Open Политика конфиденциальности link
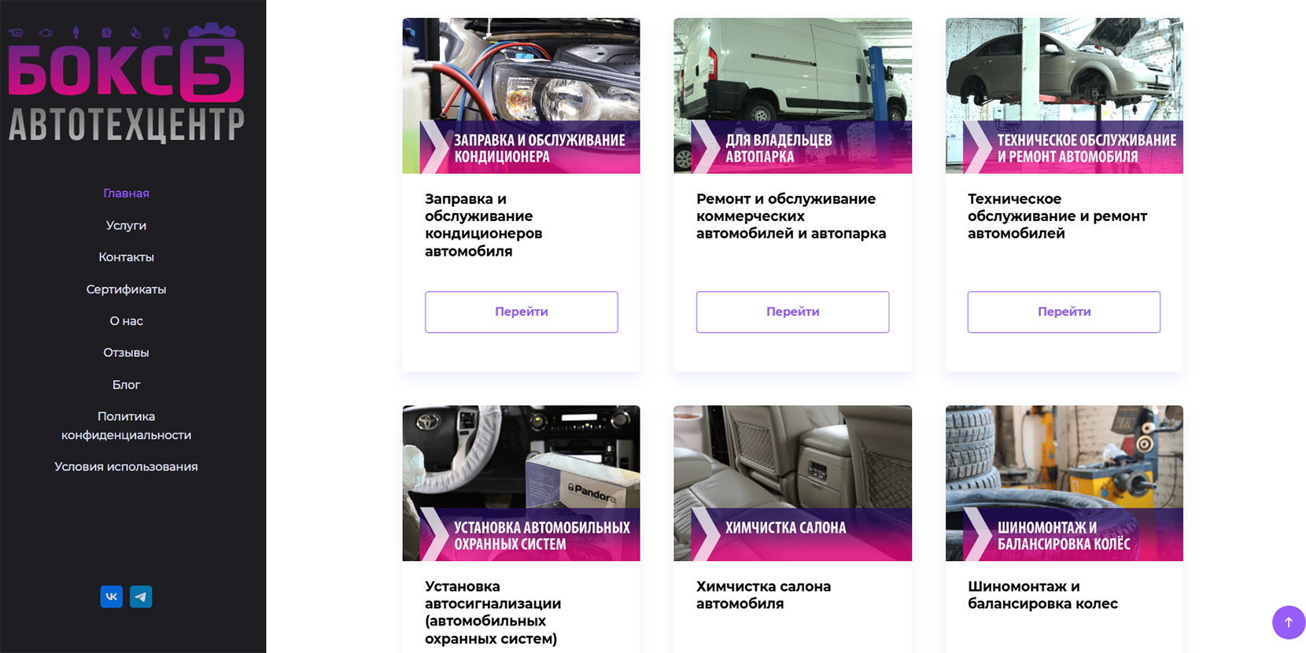1306x653 pixels. click(x=126, y=426)
